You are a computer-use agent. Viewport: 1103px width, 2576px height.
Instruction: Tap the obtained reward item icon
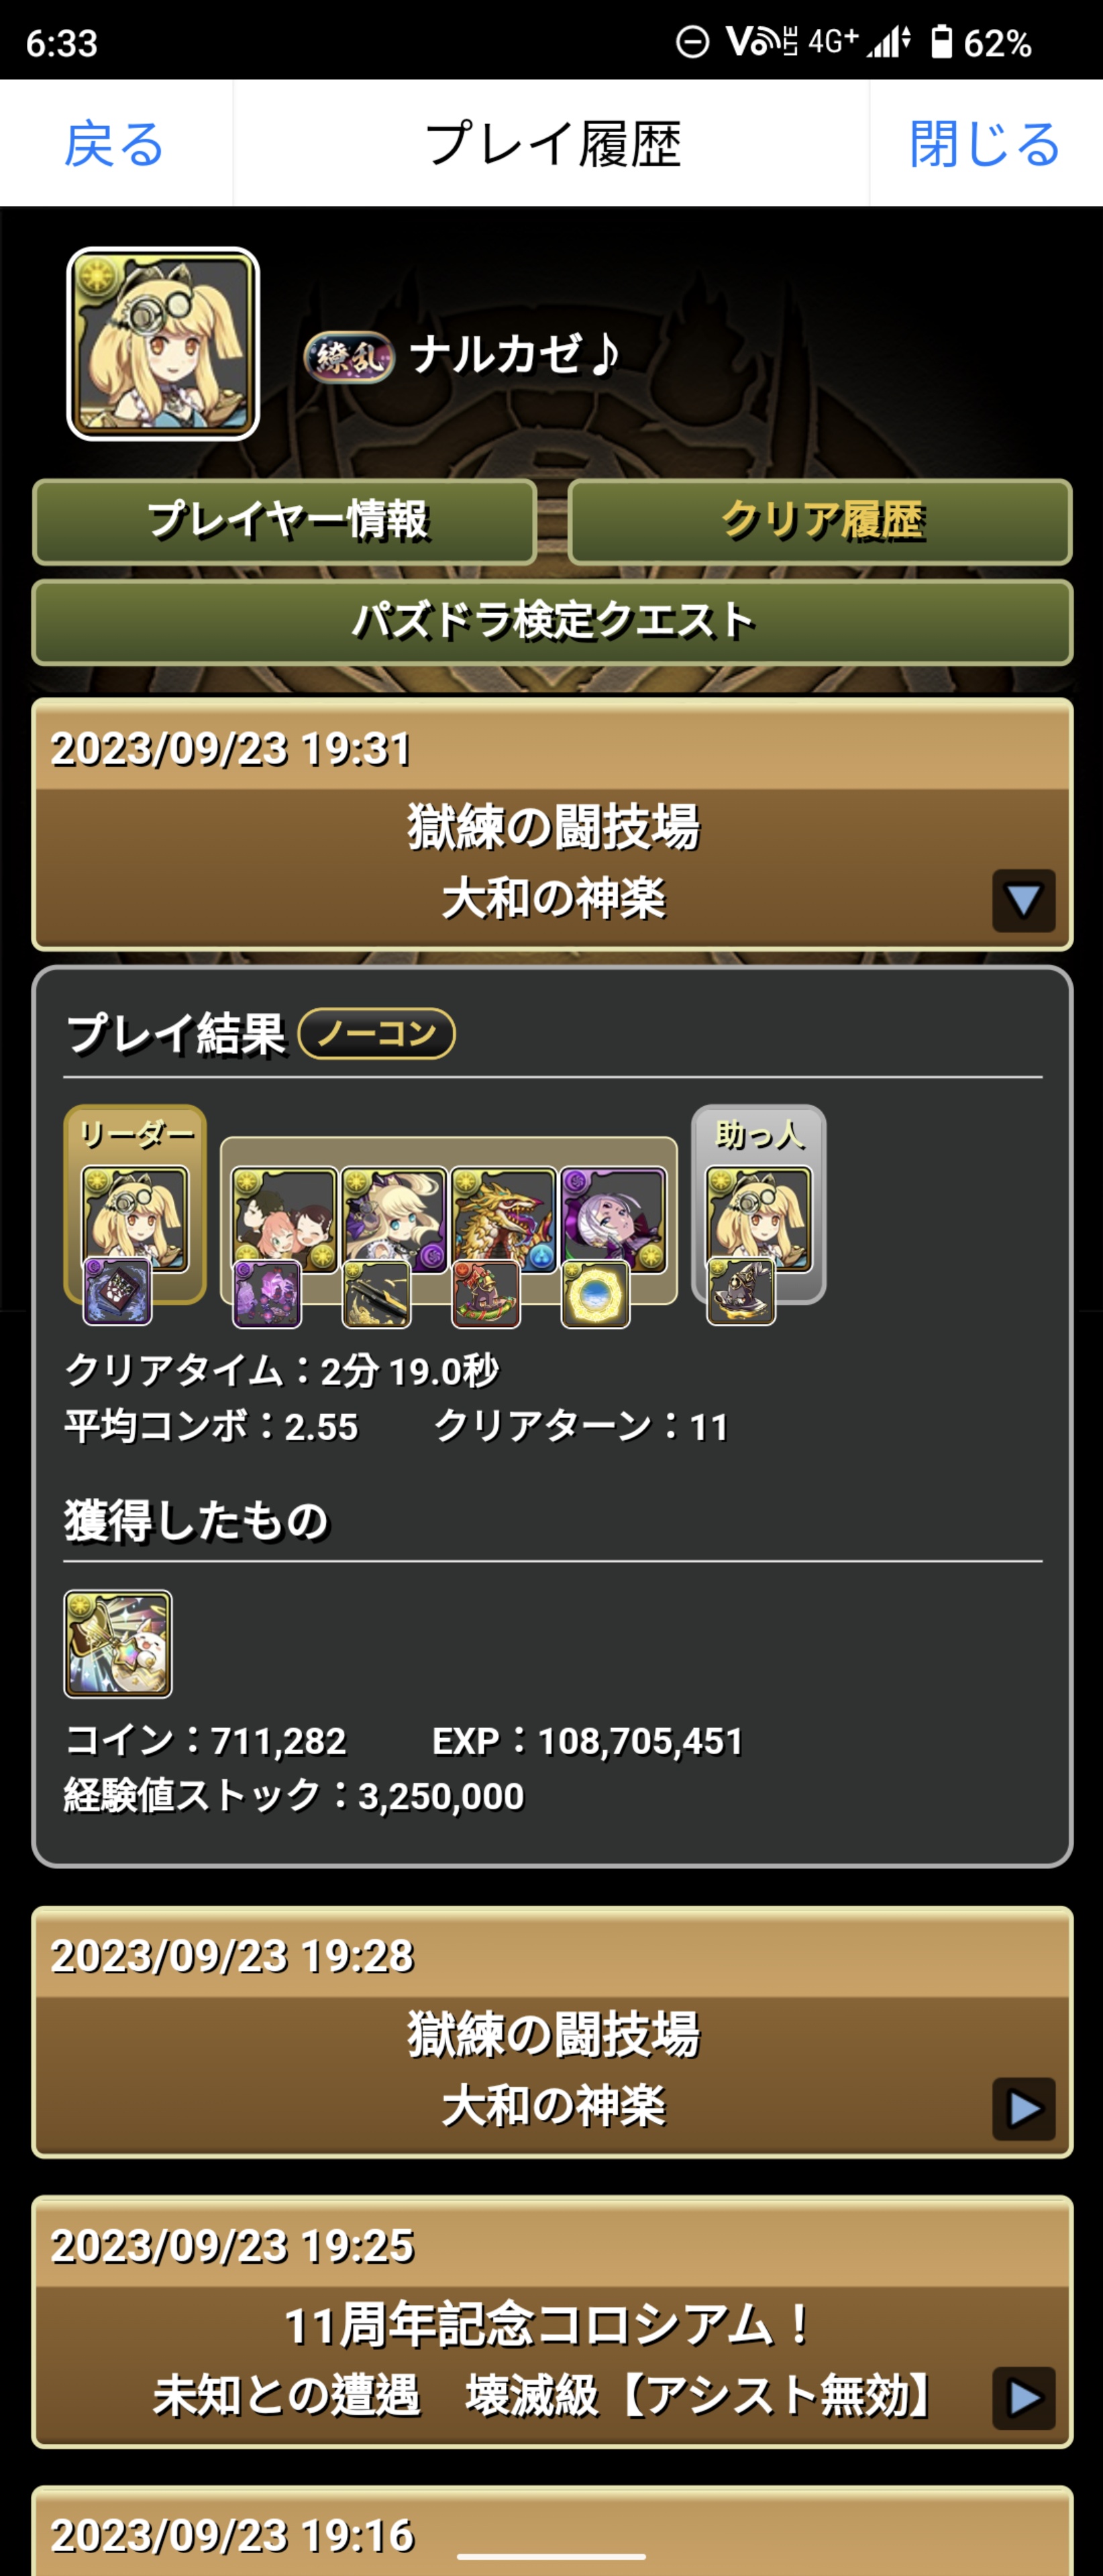tap(118, 1644)
